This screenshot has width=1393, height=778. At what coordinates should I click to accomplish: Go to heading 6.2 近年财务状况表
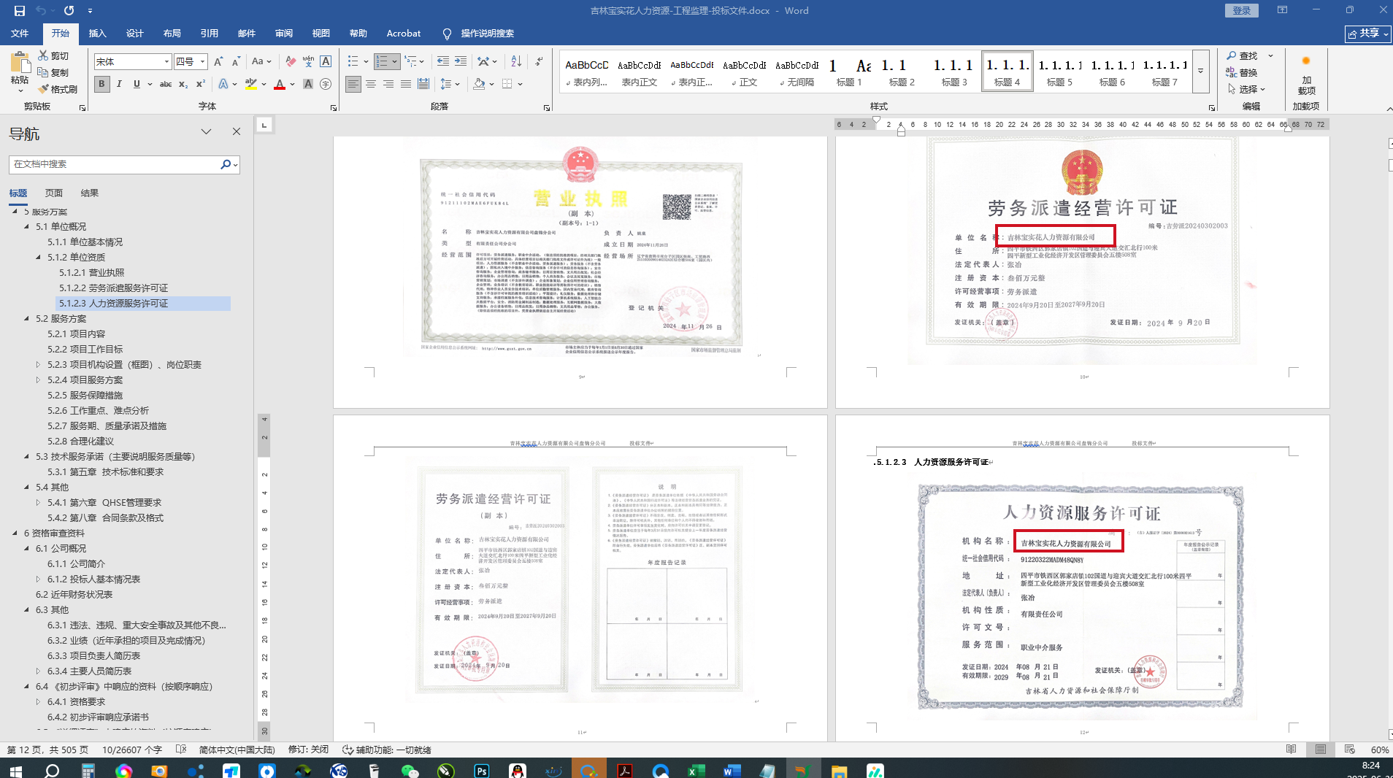pos(74,595)
